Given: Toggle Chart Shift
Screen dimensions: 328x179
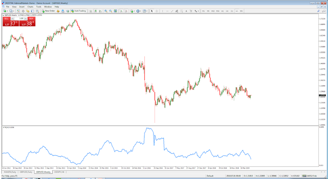Looking at the screenshot, I should point(126,11).
